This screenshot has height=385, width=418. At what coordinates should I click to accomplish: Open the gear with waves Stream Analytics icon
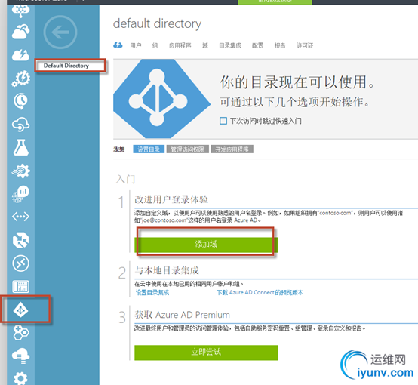(21, 171)
